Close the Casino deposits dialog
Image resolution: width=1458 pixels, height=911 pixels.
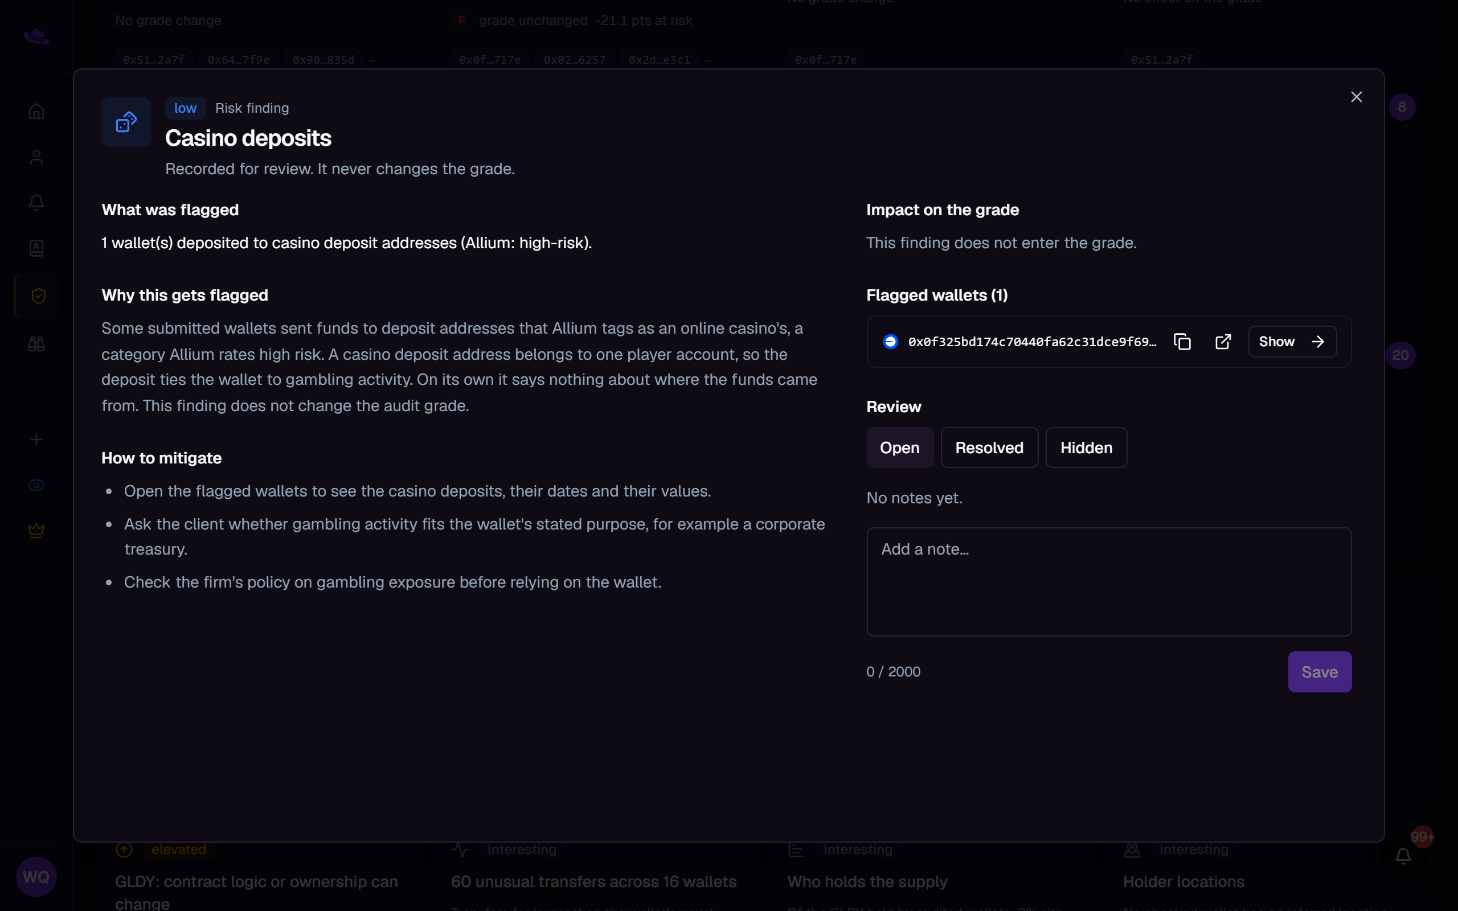pyautogui.click(x=1356, y=97)
